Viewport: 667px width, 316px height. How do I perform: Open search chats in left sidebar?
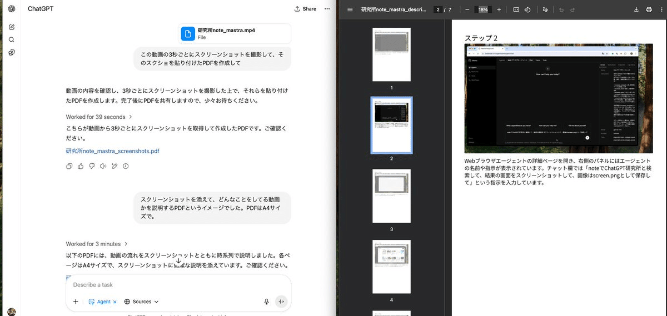(x=12, y=39)
